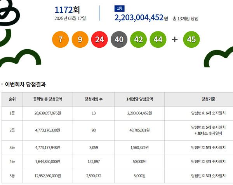Click the winner count 2,590,472 cell
This screenshot has width=233, height=185.
pyautogui.click(x=94, y=176)
